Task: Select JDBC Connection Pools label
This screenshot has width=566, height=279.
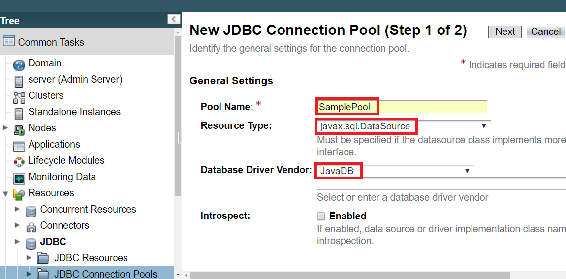Action: point(105,274)
